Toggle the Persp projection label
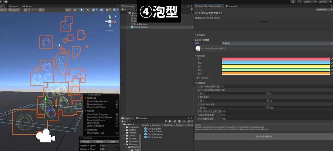The width and height of the screenshot is (333, 151). point(110,31)
